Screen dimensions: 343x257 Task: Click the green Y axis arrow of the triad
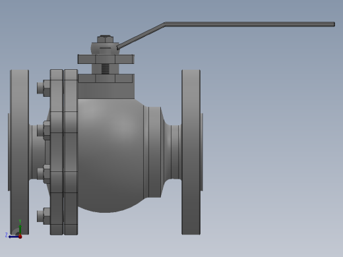pos(20,229)
